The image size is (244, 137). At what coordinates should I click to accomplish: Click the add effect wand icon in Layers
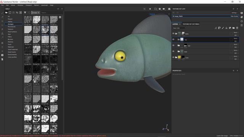(216, 28)
